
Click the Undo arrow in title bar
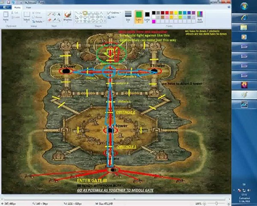point(13,2)
